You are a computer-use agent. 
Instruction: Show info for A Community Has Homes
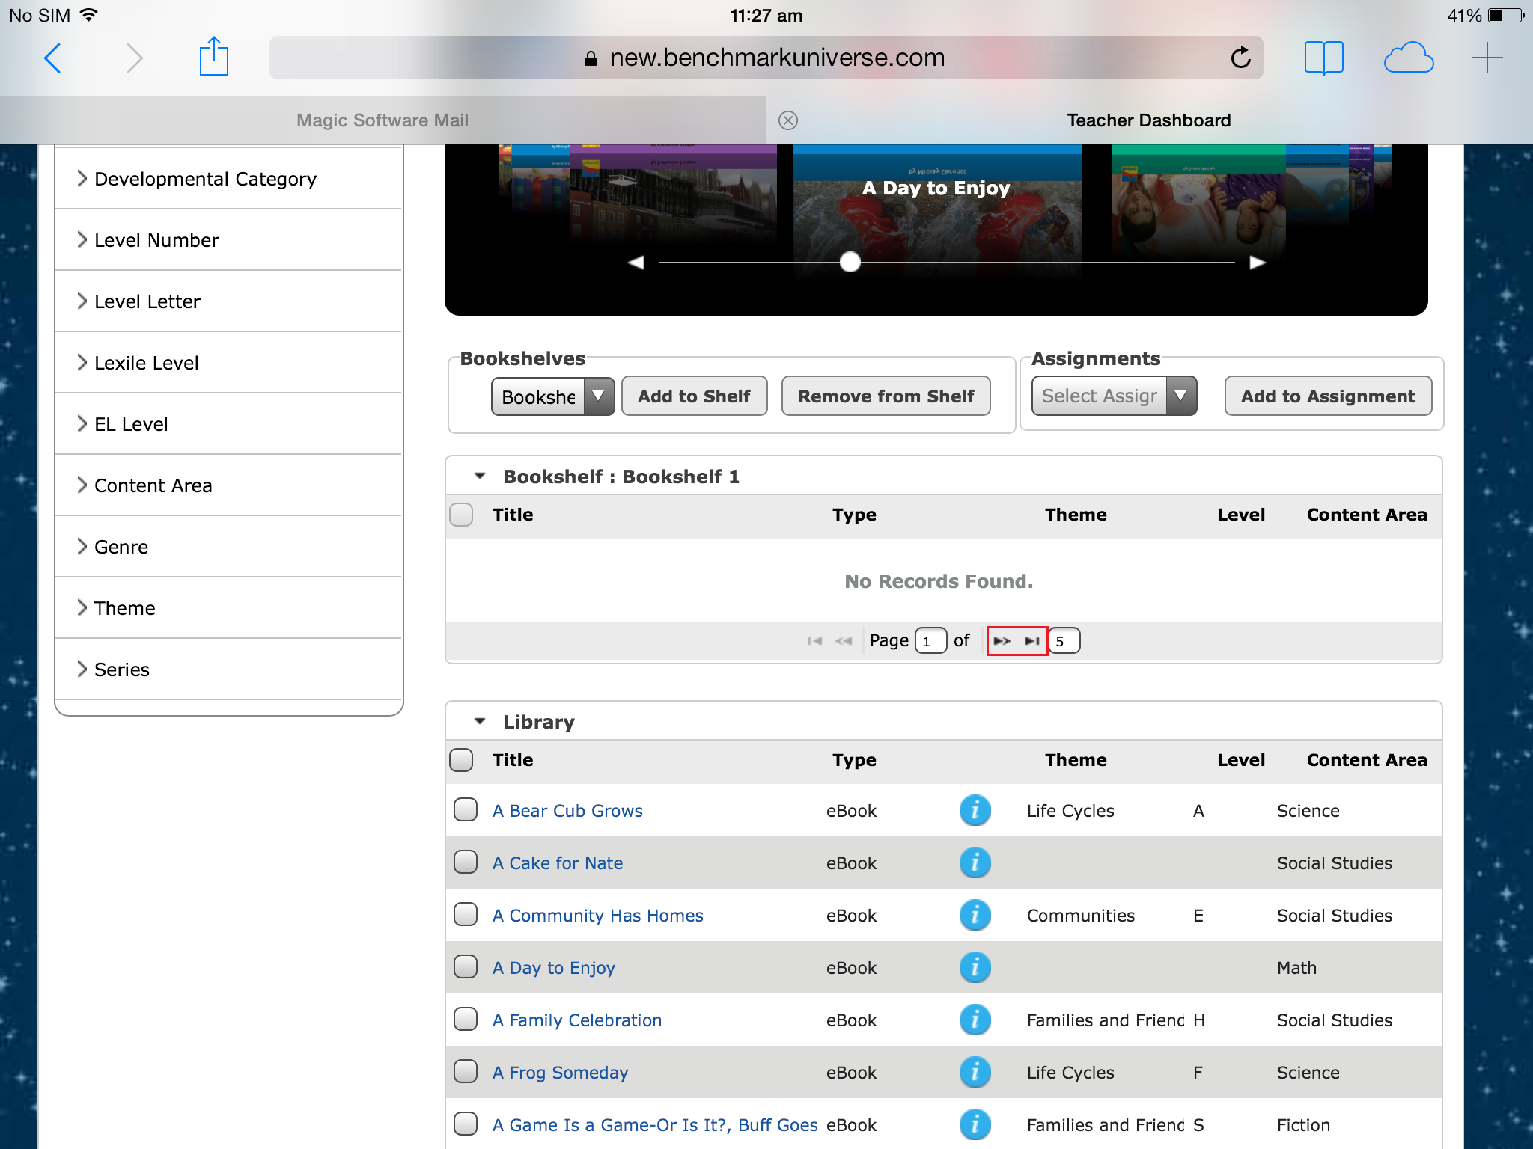(x=975, y=915)
